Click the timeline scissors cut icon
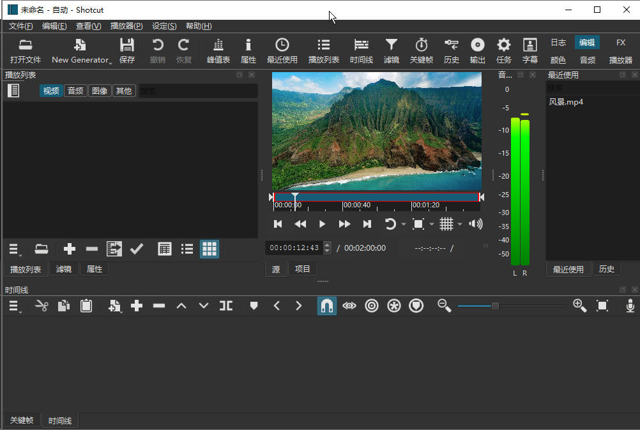 pyautogui.click(x=42, y=306)
